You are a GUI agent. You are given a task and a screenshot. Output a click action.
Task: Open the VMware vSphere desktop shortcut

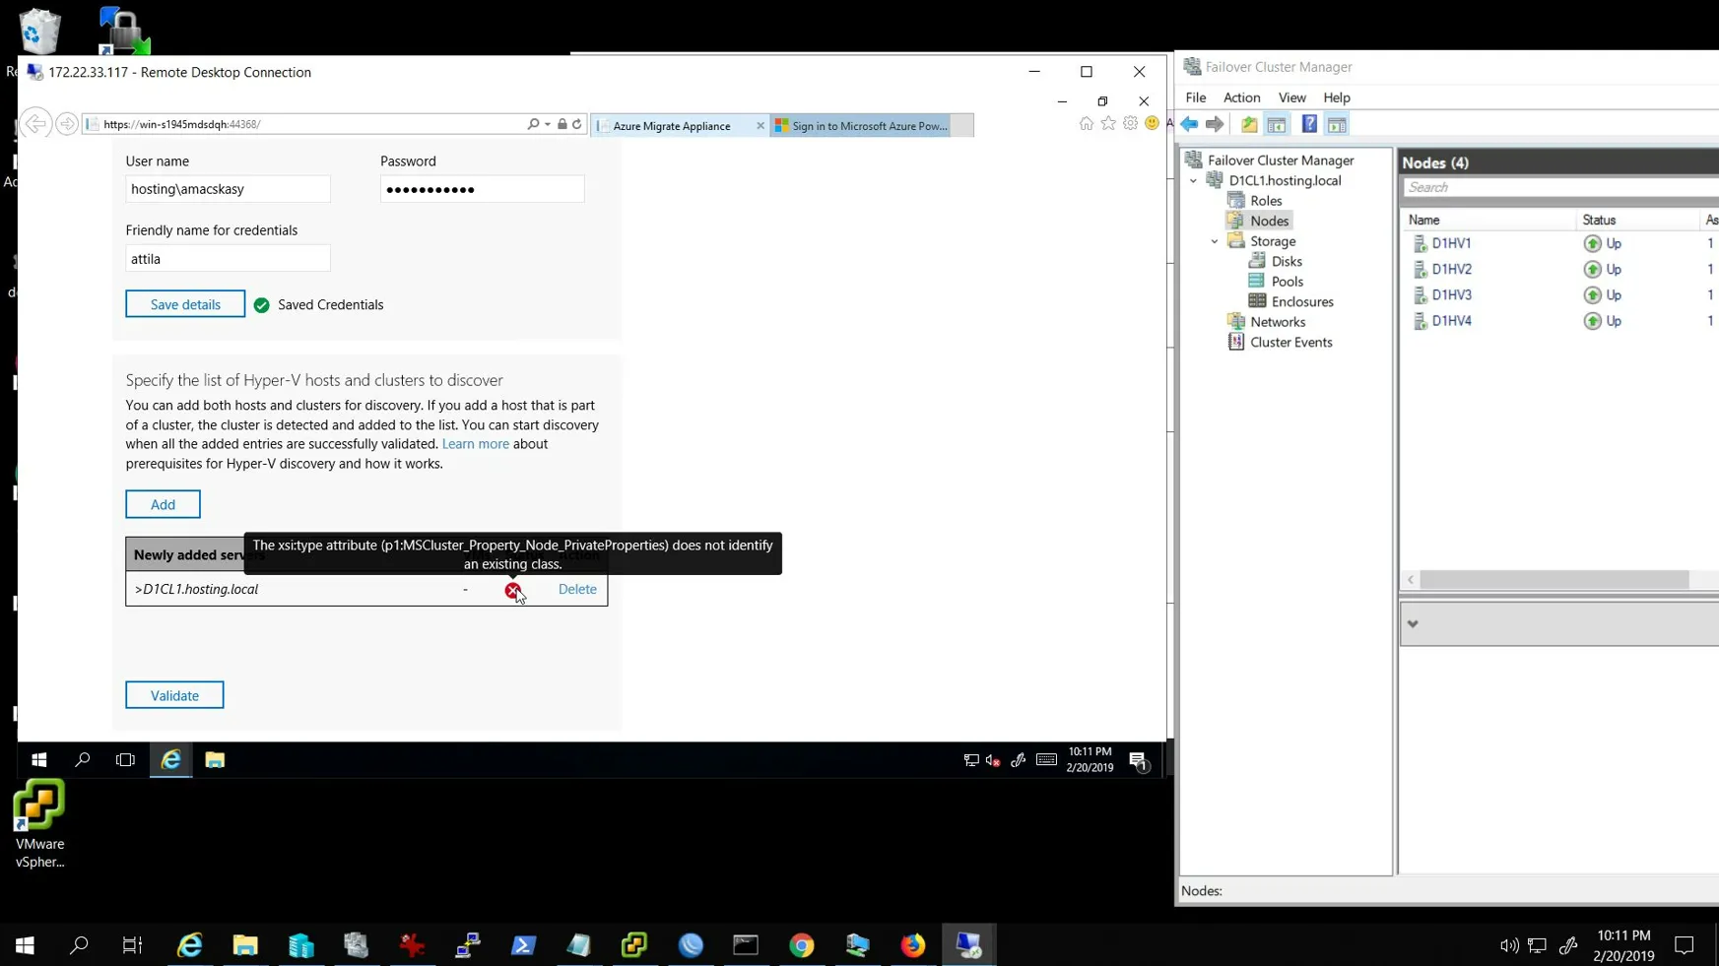(x=39, y=824)
